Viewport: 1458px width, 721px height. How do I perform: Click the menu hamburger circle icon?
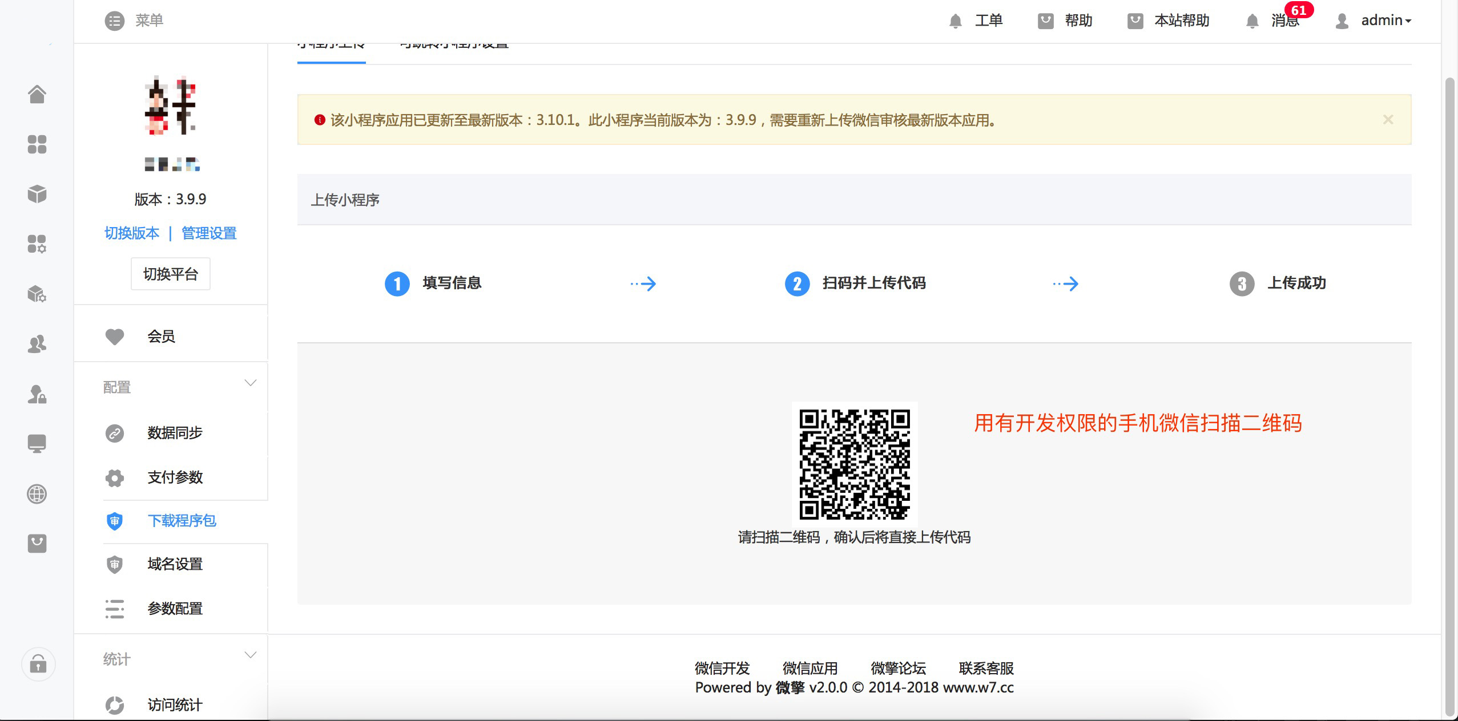[x=115, y=21]
